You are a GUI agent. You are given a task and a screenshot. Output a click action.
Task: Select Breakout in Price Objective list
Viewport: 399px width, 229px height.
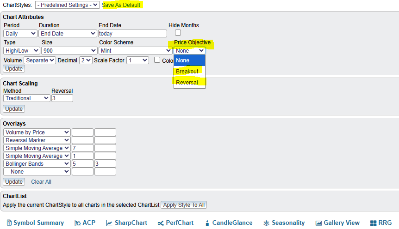[x=190, y=72]
